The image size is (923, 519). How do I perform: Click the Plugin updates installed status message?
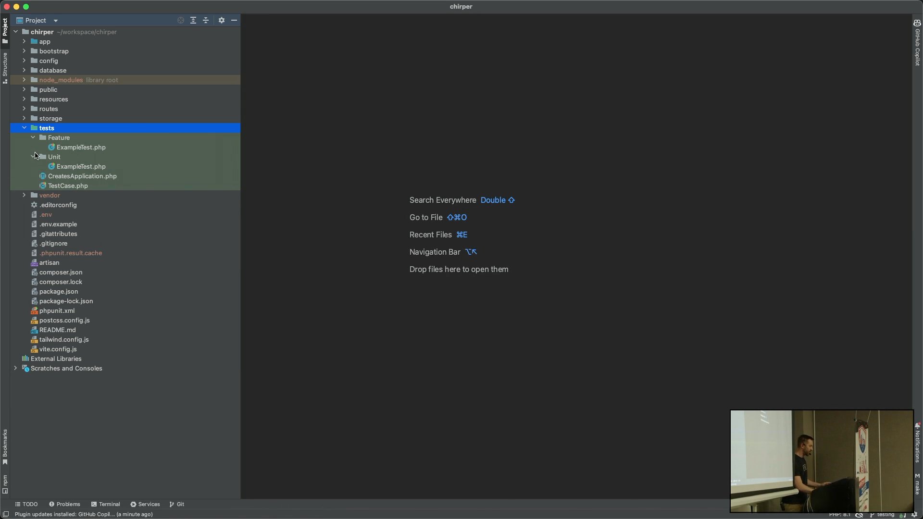pyautogui.click(x=84, y=514)
